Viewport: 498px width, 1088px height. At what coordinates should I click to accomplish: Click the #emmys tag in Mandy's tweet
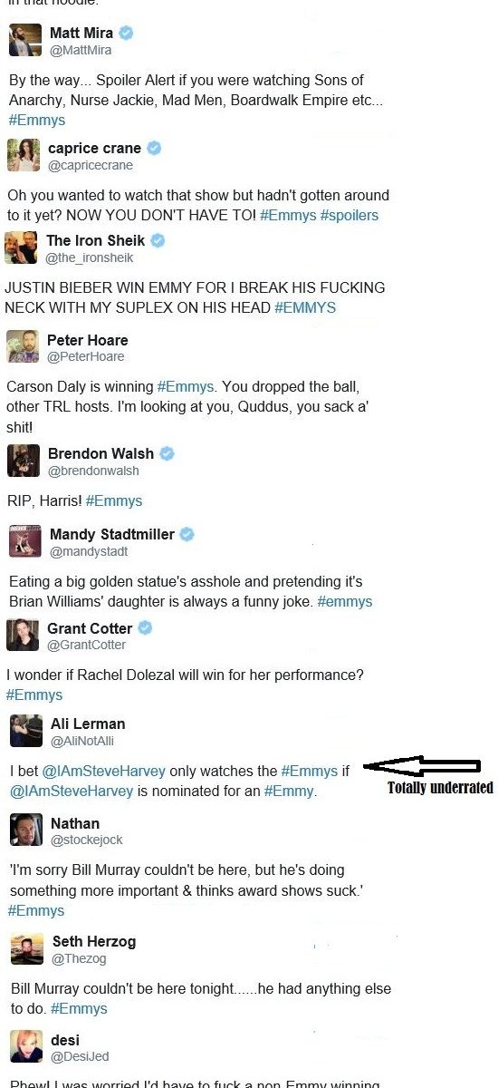(x=344, y=601)
